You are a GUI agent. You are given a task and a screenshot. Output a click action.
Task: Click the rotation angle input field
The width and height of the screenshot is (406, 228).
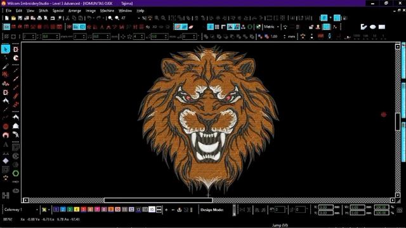click(x=280, y=210)
